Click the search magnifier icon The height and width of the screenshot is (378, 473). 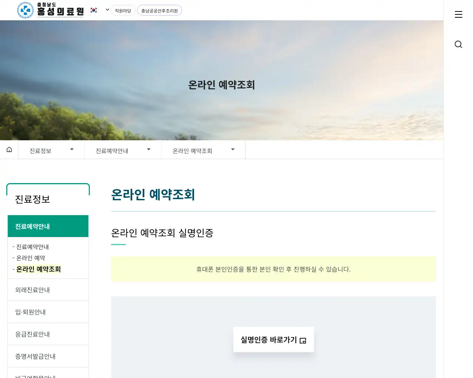458,44
